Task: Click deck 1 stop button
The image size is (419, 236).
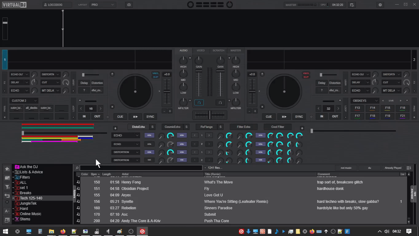Action: (x=112, y=107)
